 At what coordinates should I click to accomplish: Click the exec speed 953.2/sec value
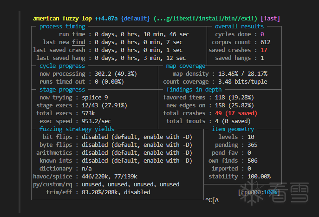(x=98, y=121)
